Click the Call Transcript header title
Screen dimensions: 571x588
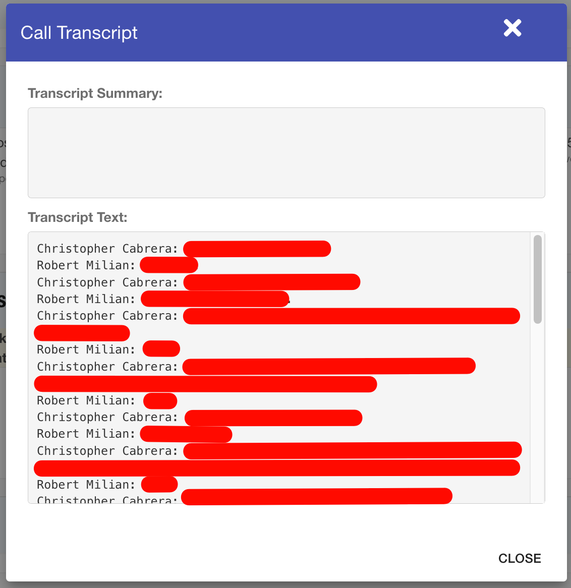click(x=79, y=33)
